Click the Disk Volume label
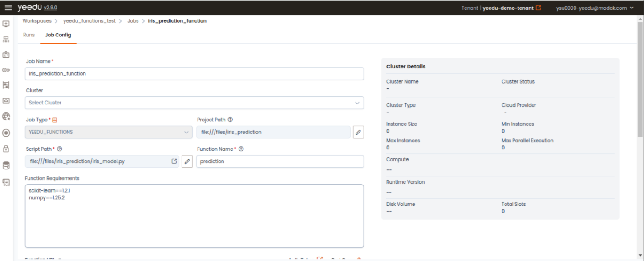Viewport: 644px width, 261px height. click(401, 204)
